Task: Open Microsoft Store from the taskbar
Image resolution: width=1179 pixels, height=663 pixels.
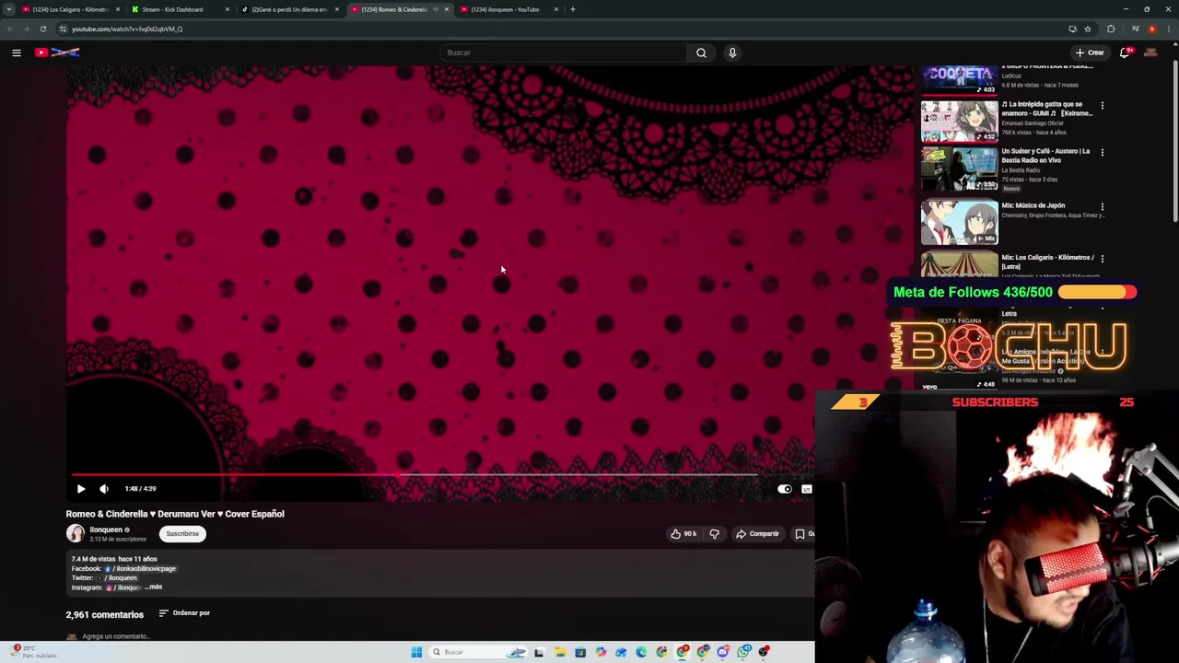Action: tap(580, 652)
